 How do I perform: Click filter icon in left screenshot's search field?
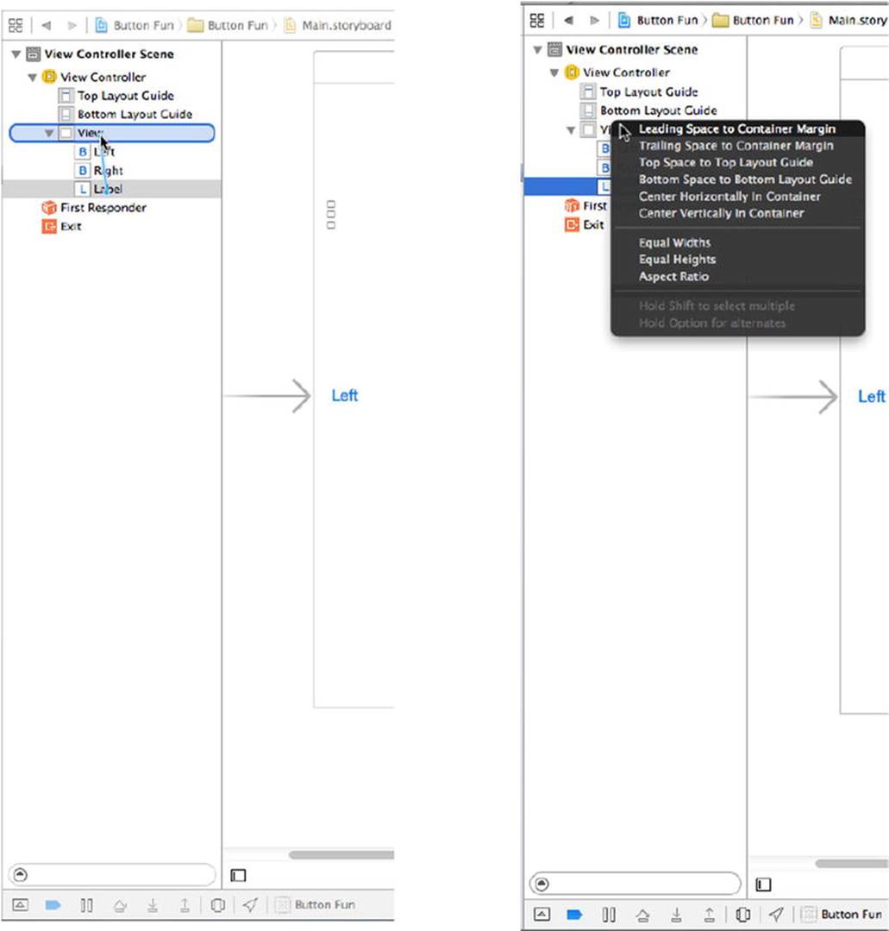(x=20, y=875)
